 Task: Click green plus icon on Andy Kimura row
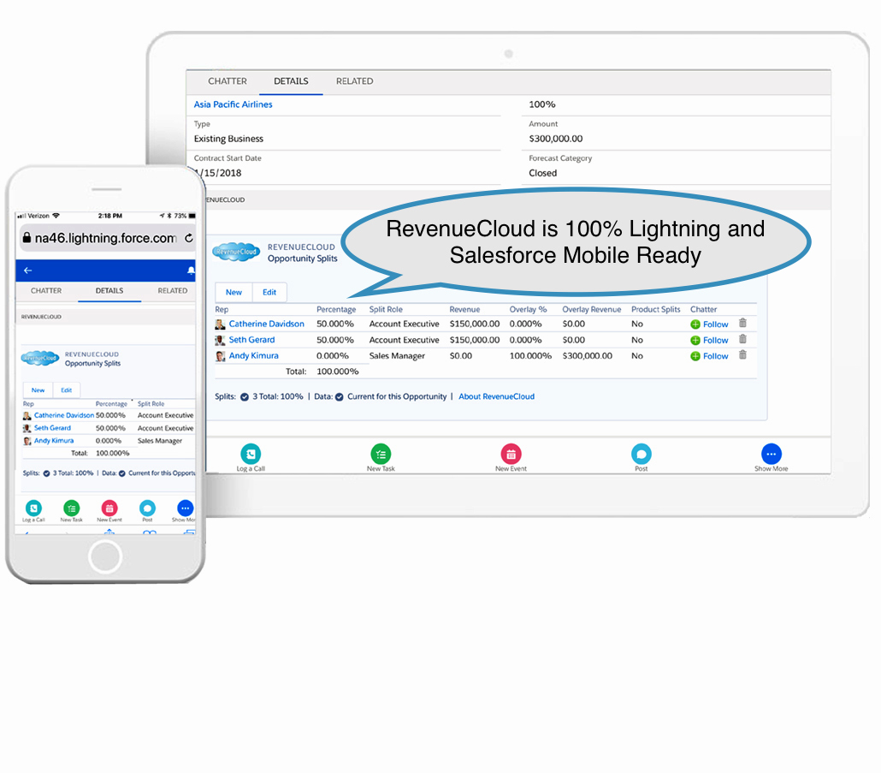click(695, 356)
